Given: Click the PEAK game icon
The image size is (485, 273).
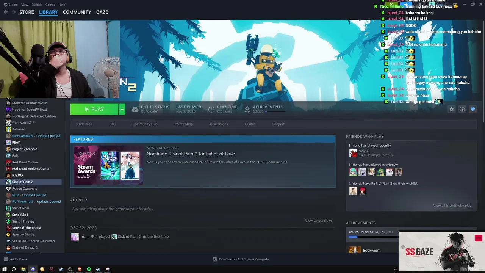Looking at the screenshot, I should (x=8, y=143).
